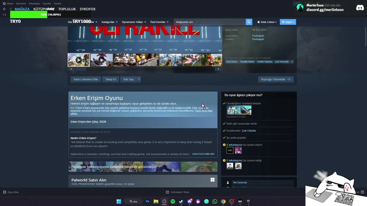The height and width of the screenshot is (206, 367).
Task: Click the Hayatta Kalma tag
Action: [247, 62]
